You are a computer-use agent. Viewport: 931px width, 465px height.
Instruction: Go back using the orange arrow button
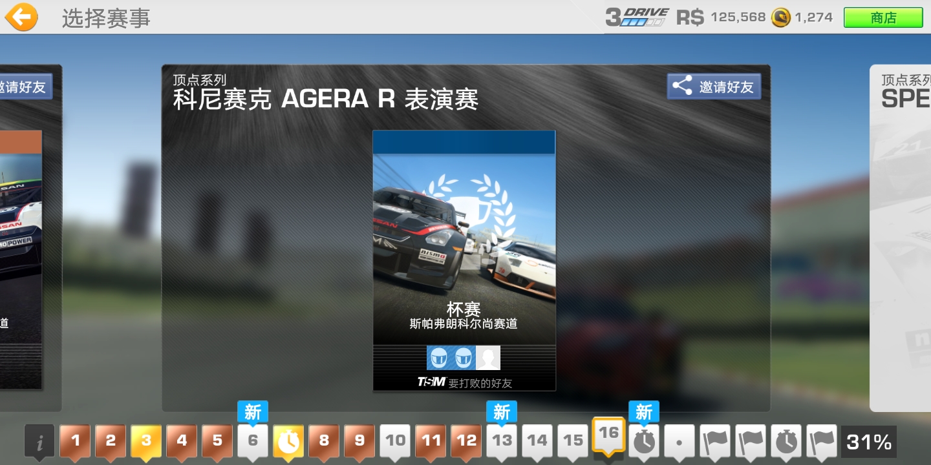[21, 17]
